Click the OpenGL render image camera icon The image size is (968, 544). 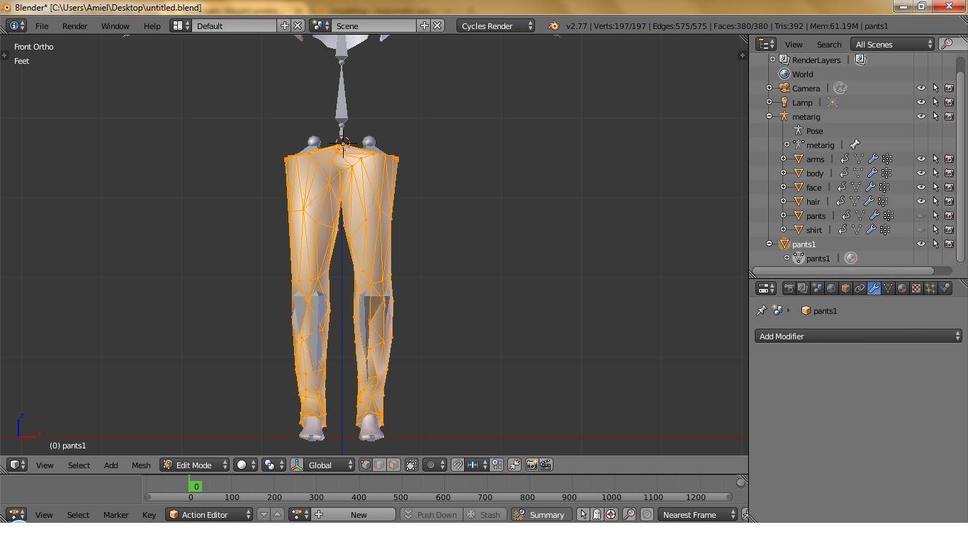click(x=531, y=465)
